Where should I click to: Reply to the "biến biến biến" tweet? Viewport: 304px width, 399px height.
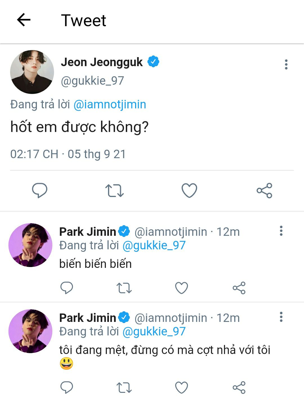pos(67,288)
